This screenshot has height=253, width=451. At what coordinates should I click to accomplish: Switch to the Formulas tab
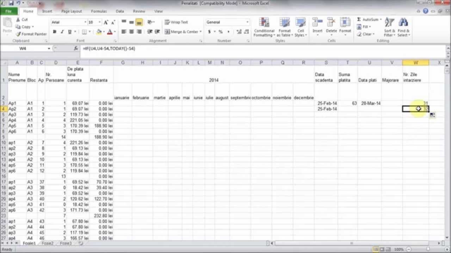tap(99, 11)
